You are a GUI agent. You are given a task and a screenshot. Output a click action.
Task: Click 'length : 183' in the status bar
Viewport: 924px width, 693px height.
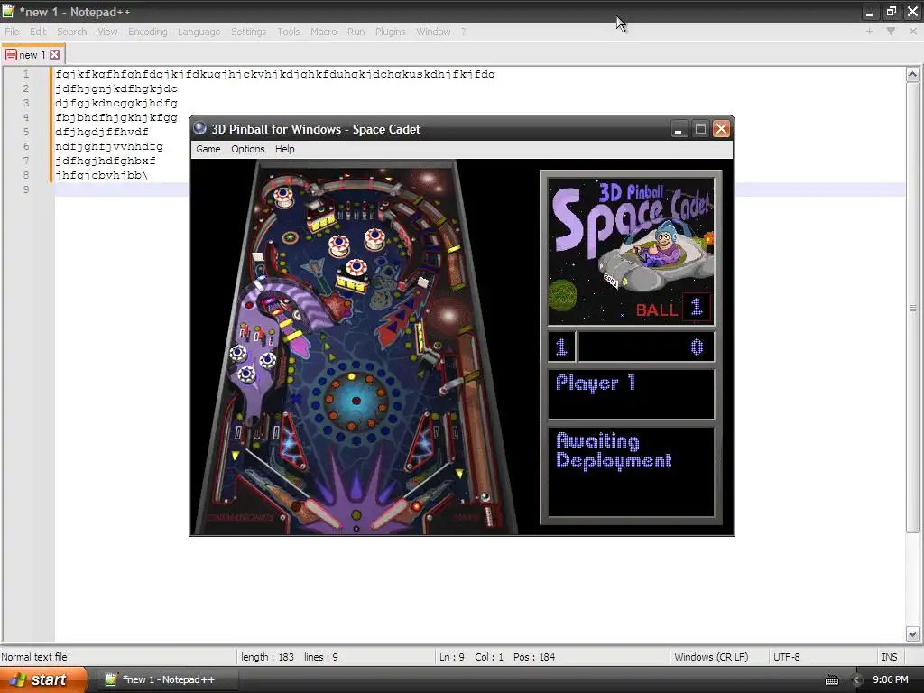(x=267, y=657)
